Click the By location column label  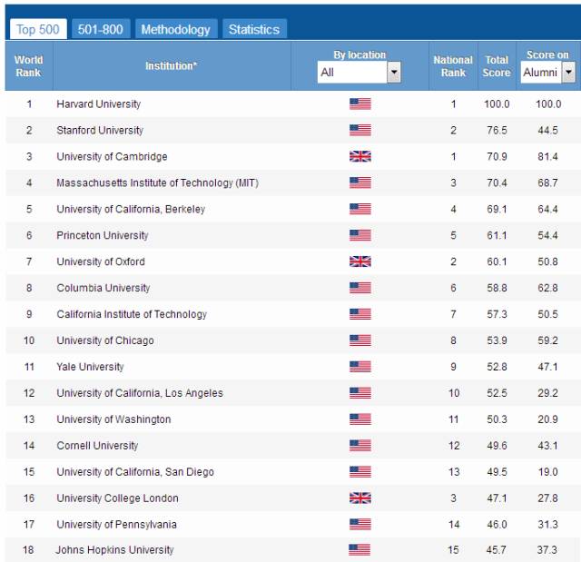[x=359, y=54]
